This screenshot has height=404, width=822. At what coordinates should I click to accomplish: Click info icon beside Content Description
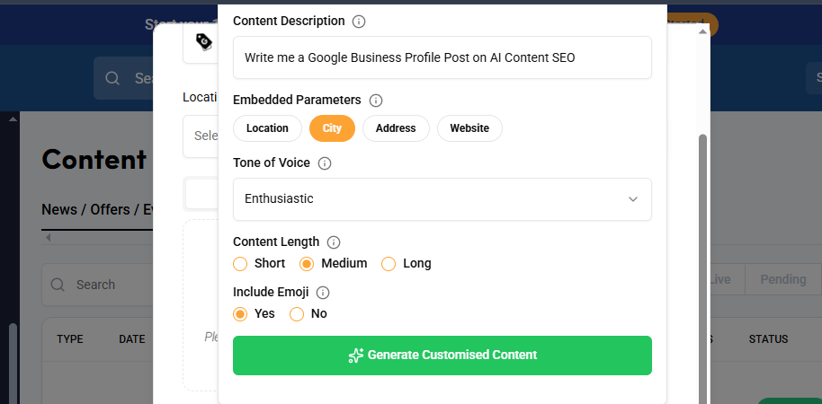359,21
